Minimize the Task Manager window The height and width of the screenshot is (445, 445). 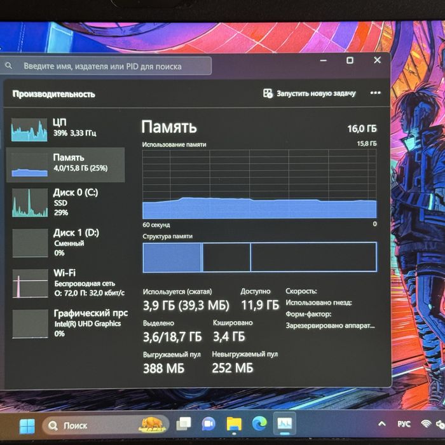(x=323, y=60)
